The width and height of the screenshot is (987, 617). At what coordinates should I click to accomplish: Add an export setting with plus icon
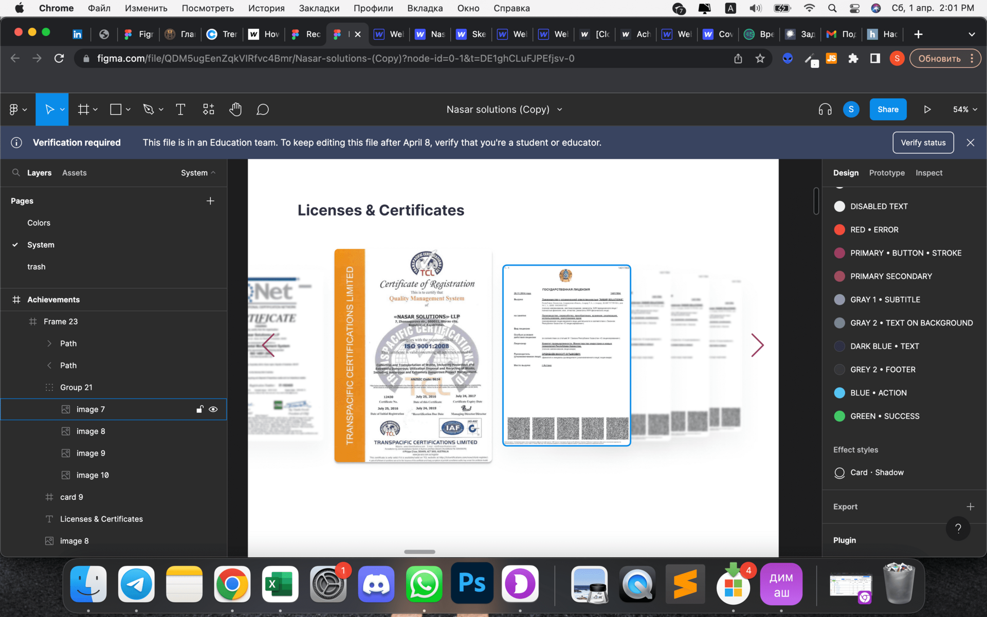[x=971, y=506]
